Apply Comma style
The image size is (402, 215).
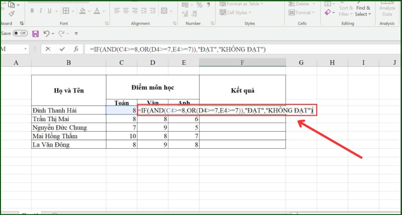point(208,4)
